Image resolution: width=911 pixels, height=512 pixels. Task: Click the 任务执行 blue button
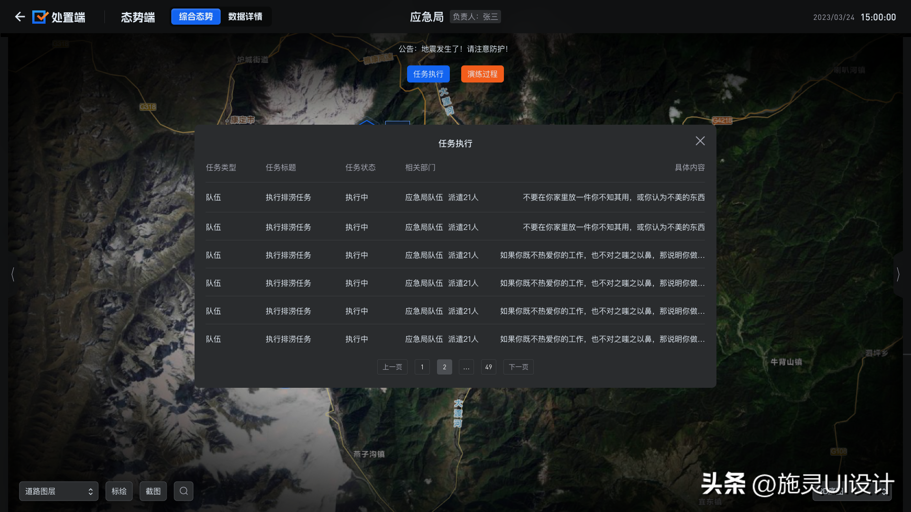click(x=428, y=74)
